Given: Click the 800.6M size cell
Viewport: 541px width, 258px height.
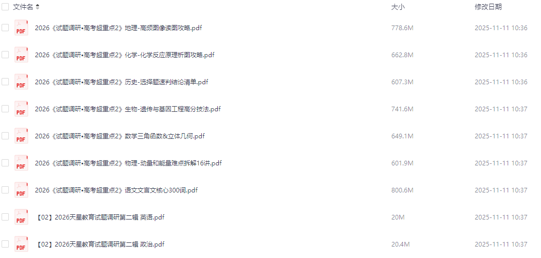Looking at the screenshot, I should [x=402, y=190].
